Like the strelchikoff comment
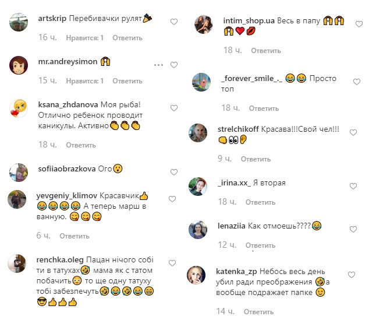Screen dimensions: 376x316 pyautogui.click(x=353, y=132)
